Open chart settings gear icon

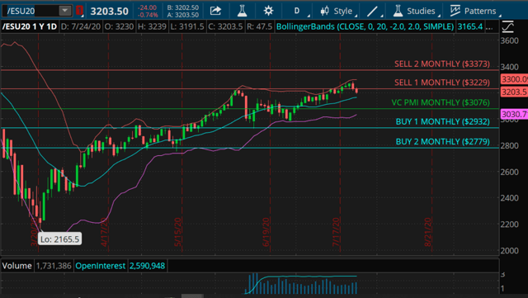click(x=268, y=11)
